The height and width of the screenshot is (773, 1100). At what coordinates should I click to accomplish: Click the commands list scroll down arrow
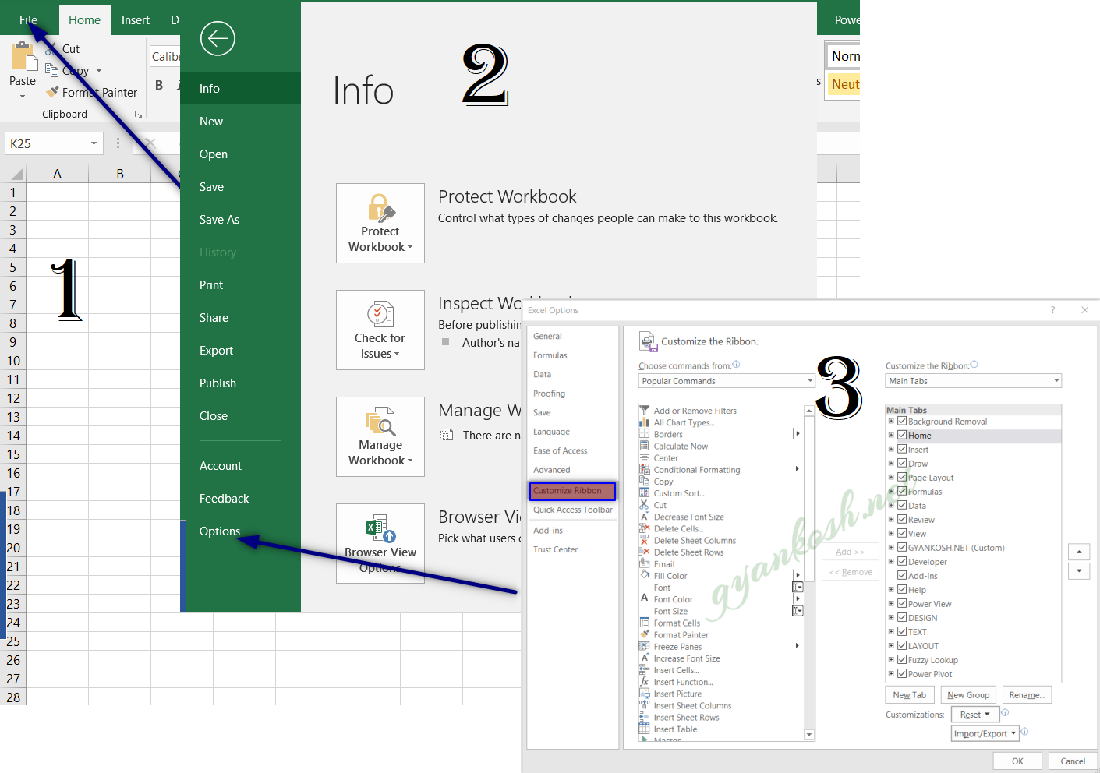809,735
